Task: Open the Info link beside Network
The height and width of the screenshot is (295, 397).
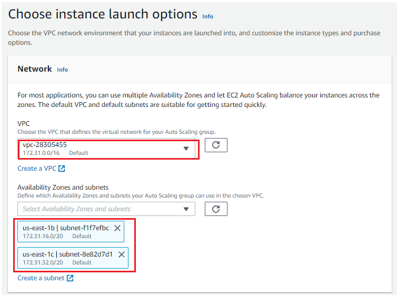Action: [62, 70]
